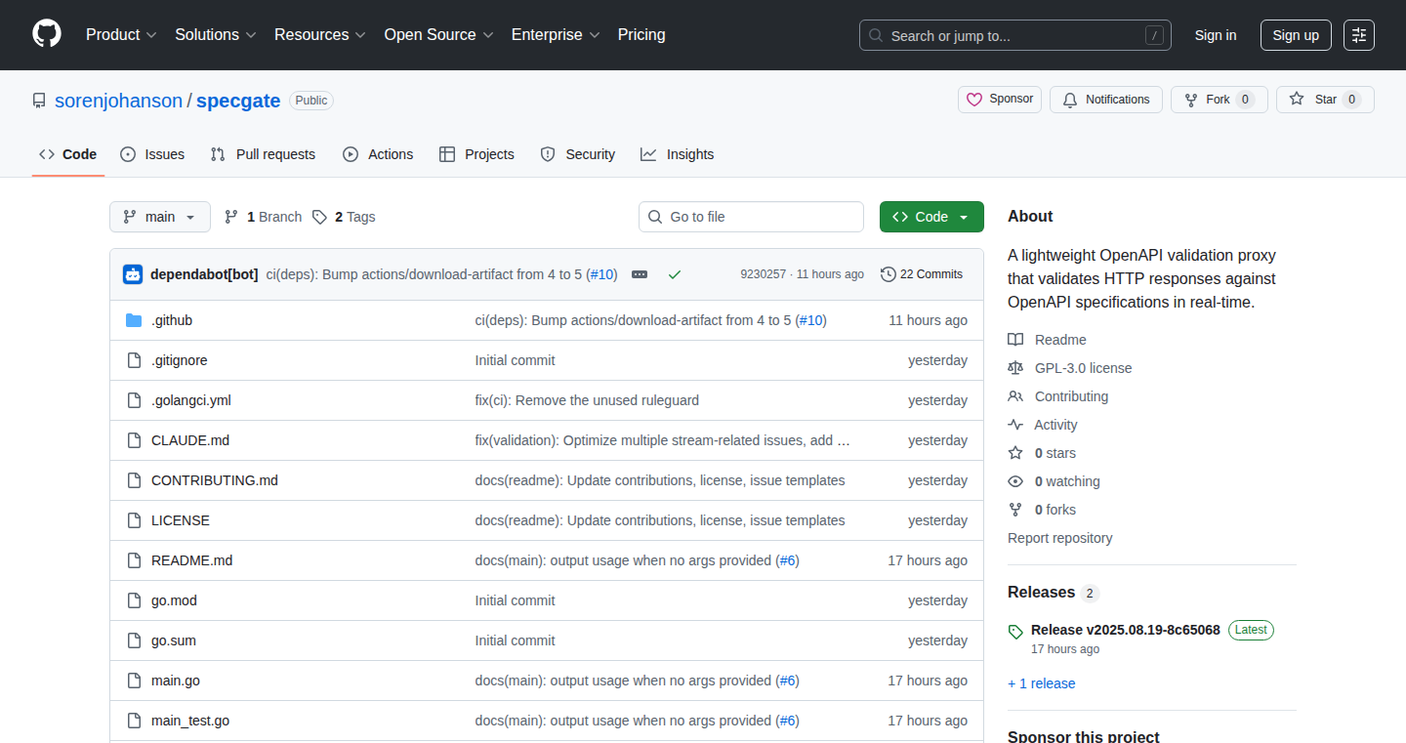Open the .golangci.yml file

[191, 400]
